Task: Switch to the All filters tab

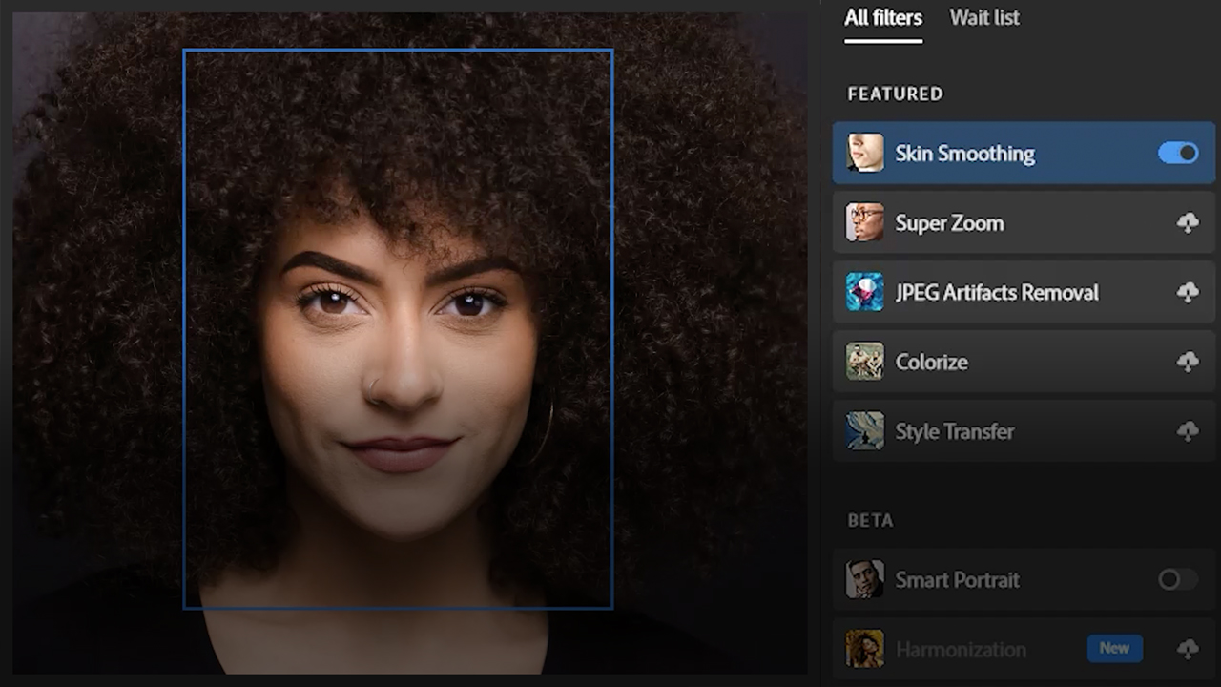Action: tap(882, 17)
